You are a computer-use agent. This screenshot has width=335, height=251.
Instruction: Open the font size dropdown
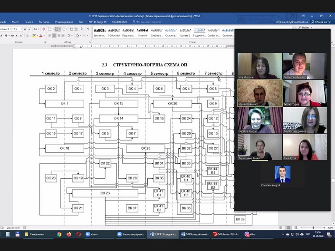click(17, 29)
